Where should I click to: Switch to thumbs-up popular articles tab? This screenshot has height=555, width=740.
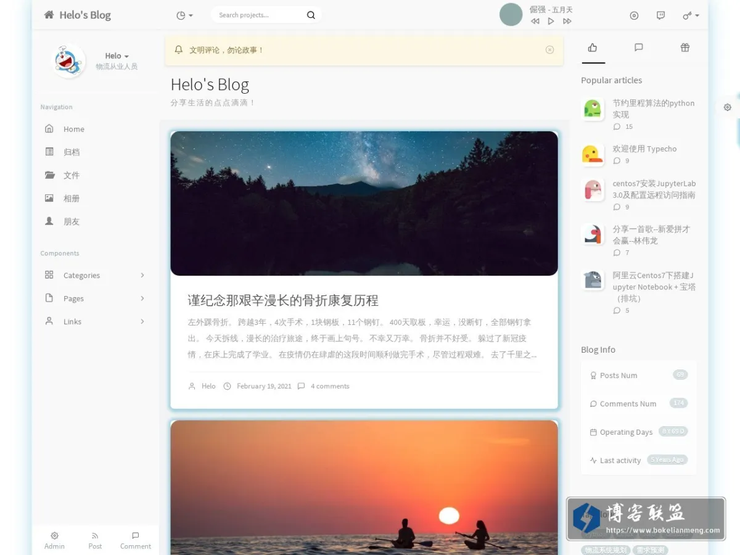coord(593,47)
